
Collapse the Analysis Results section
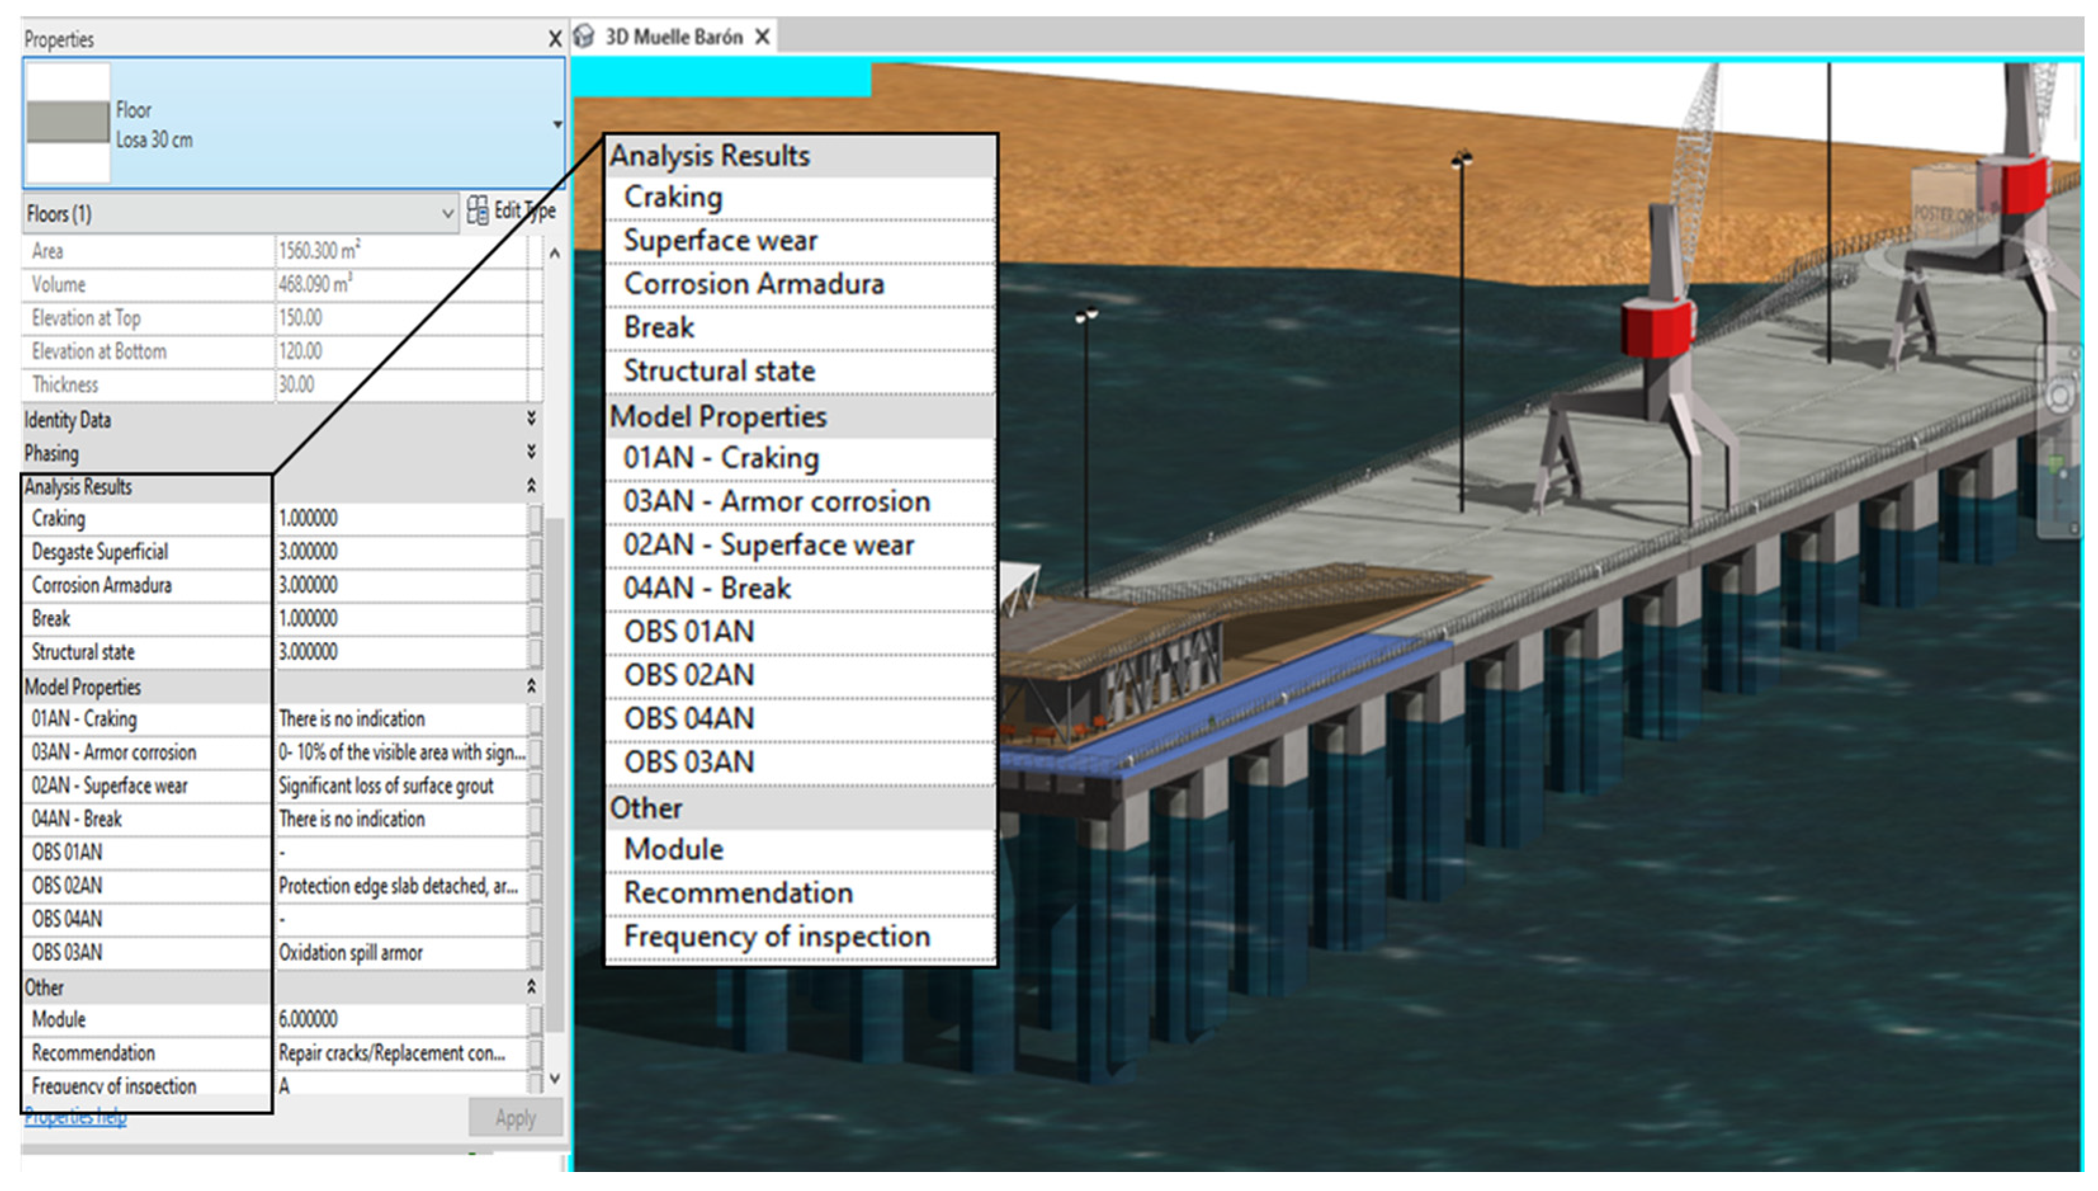coord(531,486)
